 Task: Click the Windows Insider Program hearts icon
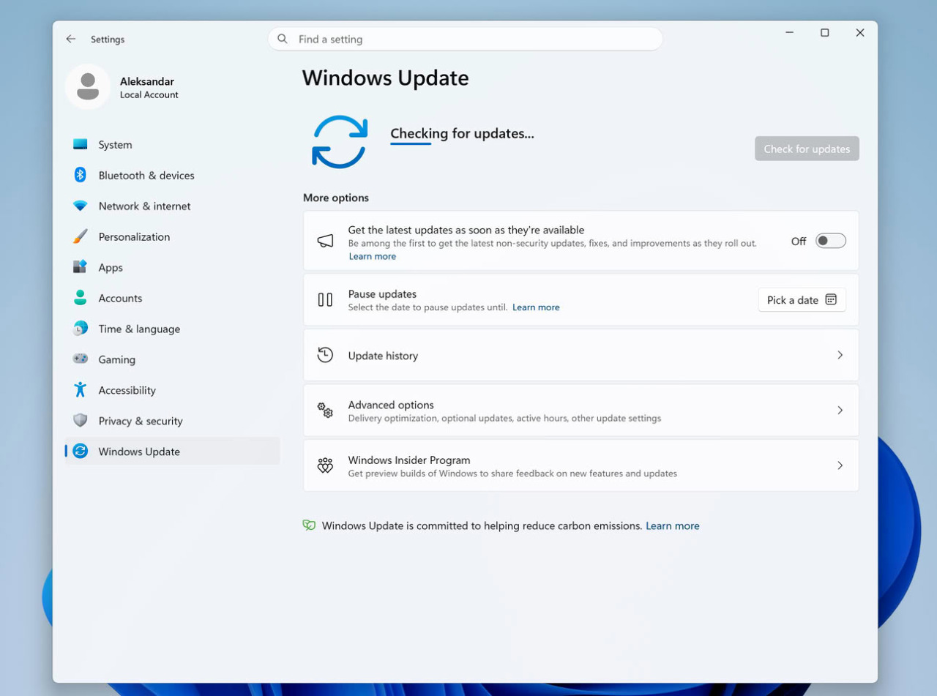click(325, 465)
